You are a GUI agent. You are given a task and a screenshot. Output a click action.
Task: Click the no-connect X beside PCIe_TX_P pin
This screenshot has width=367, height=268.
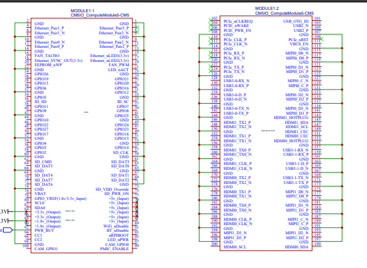(x=211, y=67)
